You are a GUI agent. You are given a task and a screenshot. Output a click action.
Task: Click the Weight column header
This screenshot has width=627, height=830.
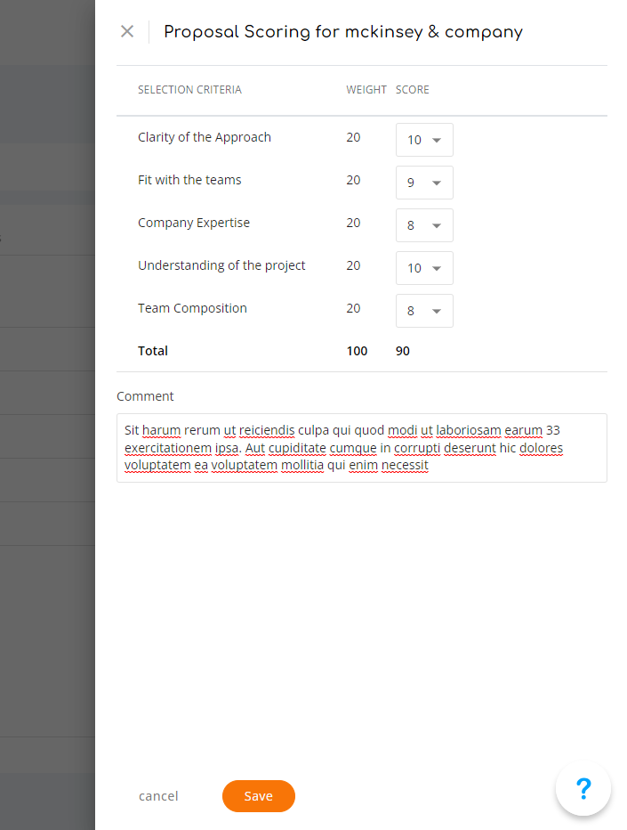(x=366, y=89)
